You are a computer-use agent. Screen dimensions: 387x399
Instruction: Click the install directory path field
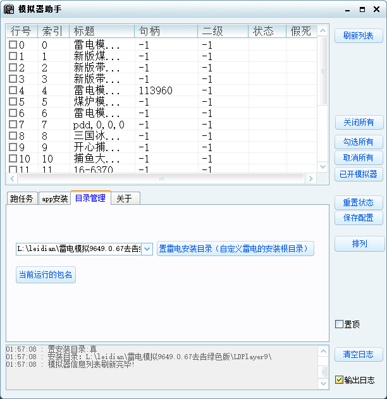[78, 249]
